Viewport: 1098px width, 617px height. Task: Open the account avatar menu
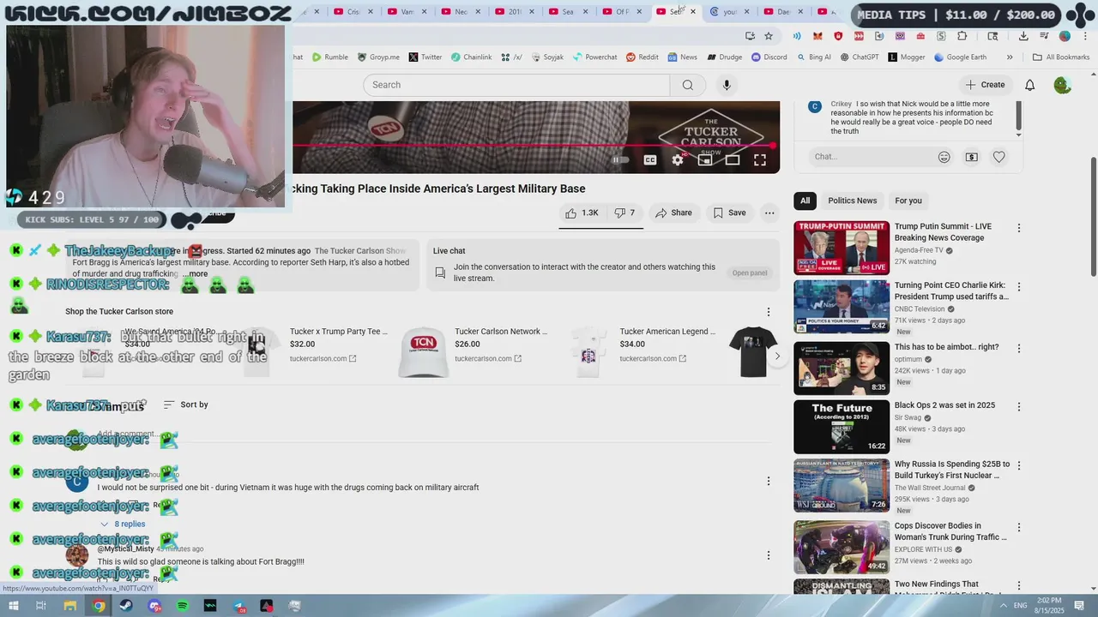[x=1062, y=85]
